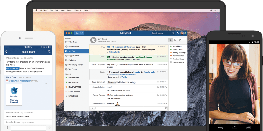Screen dimensions: 263x131
Task: Open the Help menu
Action: (86, 10)
